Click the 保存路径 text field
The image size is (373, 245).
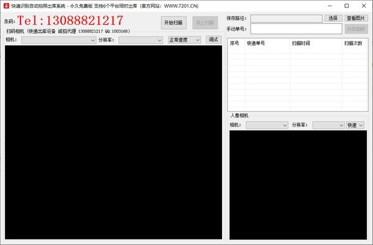[287, 18]
